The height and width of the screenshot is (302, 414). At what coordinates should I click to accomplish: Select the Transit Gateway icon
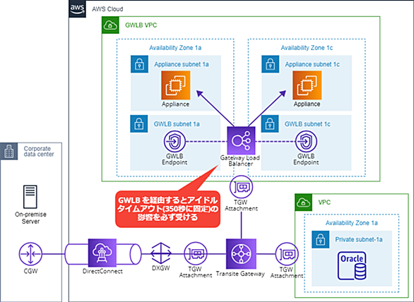point(241,254)
